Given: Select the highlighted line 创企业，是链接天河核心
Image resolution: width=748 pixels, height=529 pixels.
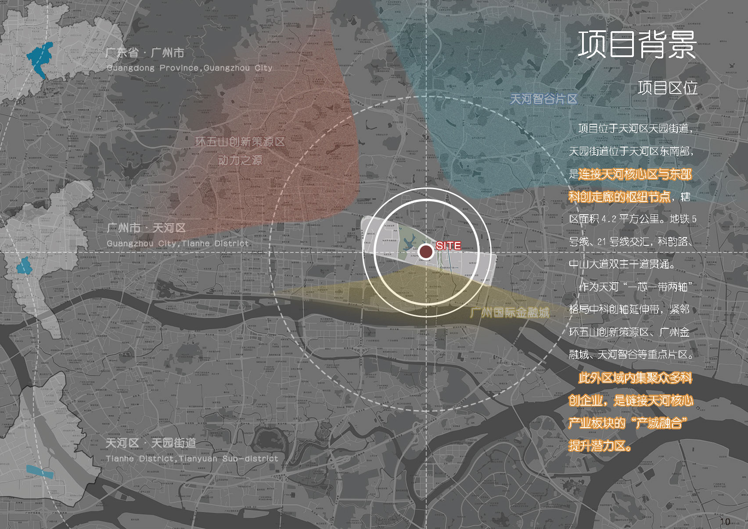Looking at the screenshot, I should 631,400.
